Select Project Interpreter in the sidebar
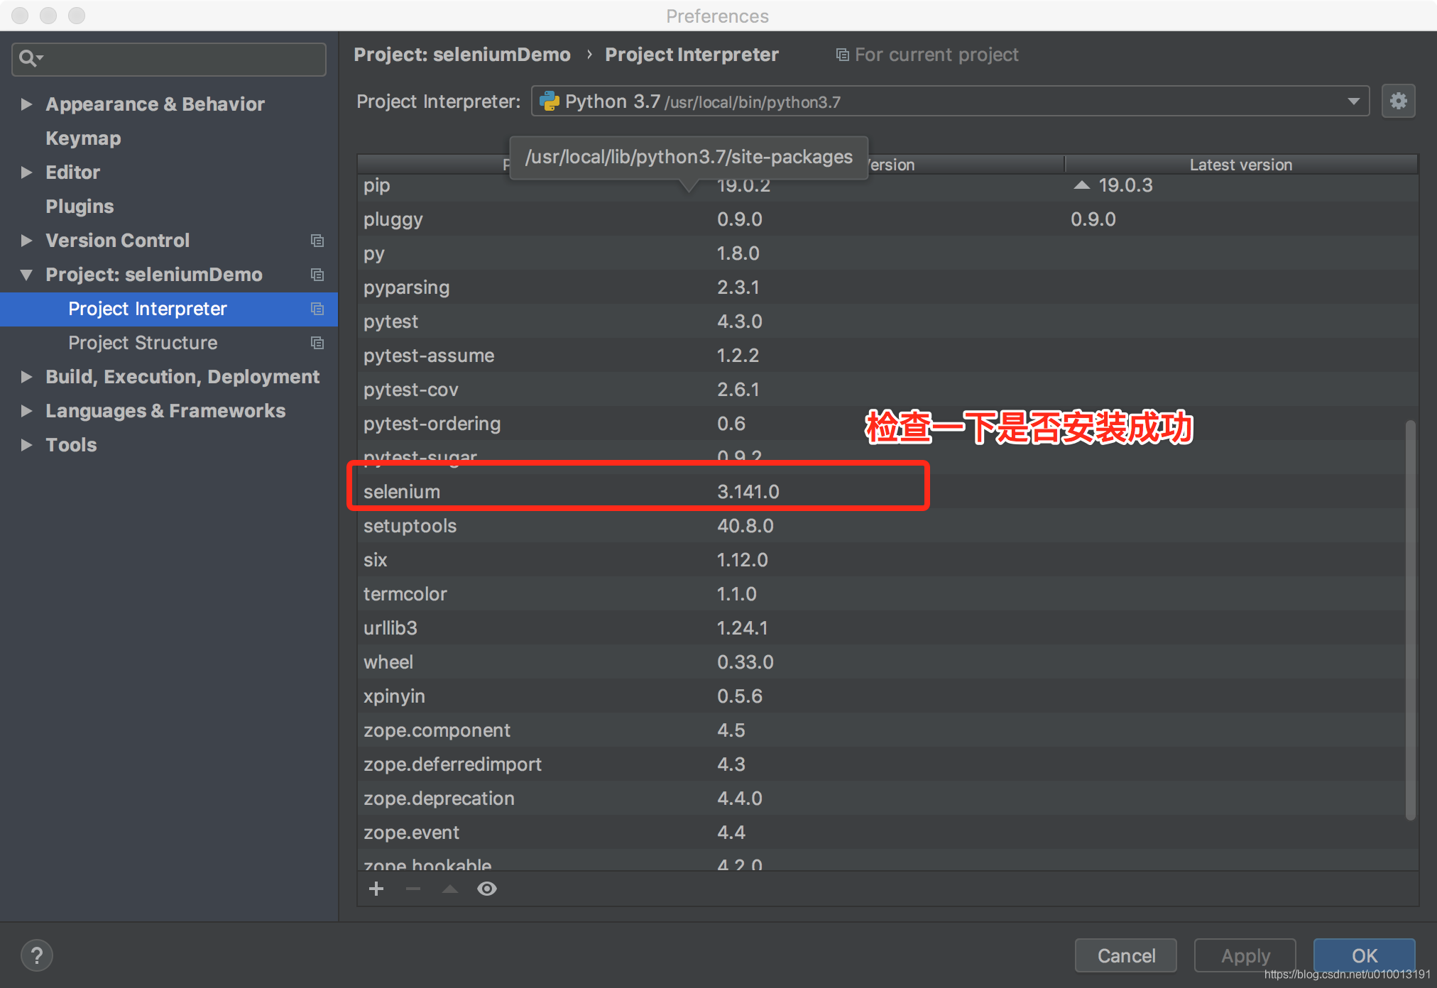1437x988 pixels. click(x=169, y=309)
